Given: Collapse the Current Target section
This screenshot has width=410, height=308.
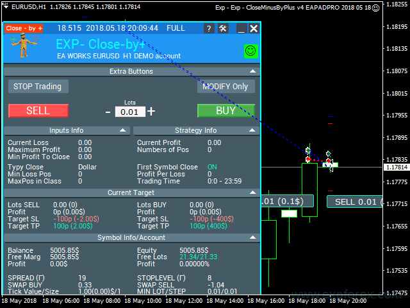Looking at the screenshot, I should 253,193.
